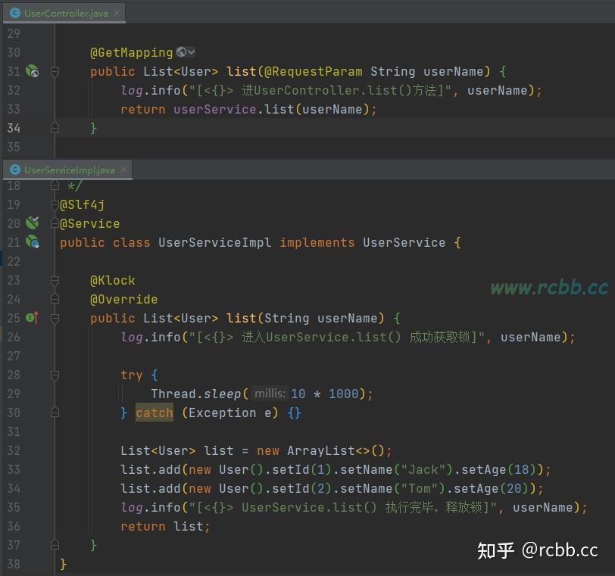Open the dropdown arrow next to the @GetMapping icon
The height and width of the screenshot is (576, 615).
pos(189,52)
